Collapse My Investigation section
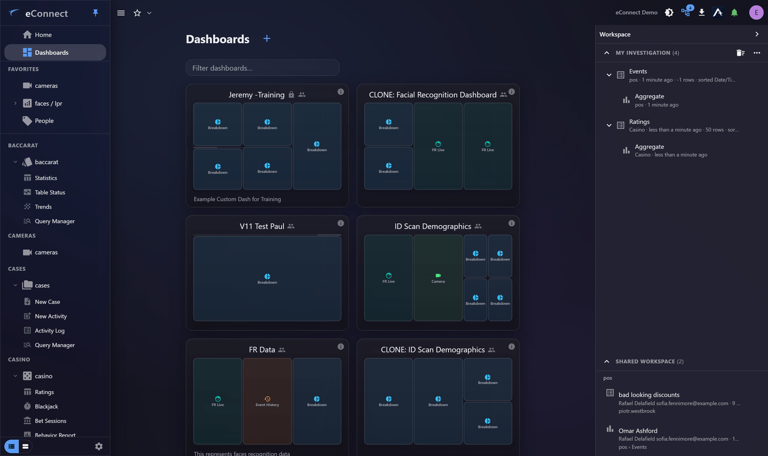This screenshot has width=768, height=456. (607, 53)
